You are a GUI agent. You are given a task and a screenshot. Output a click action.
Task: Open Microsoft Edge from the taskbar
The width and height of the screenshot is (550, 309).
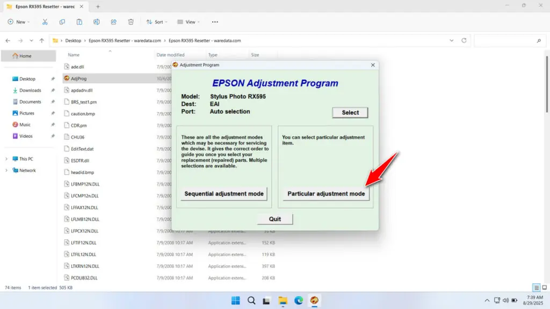299,300
